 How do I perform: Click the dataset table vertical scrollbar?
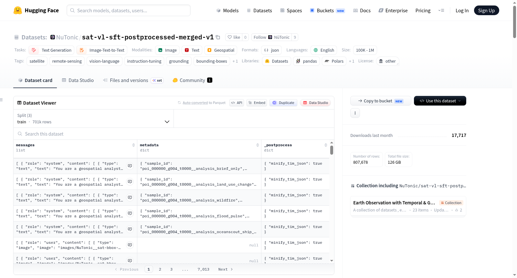coord(332,150)
